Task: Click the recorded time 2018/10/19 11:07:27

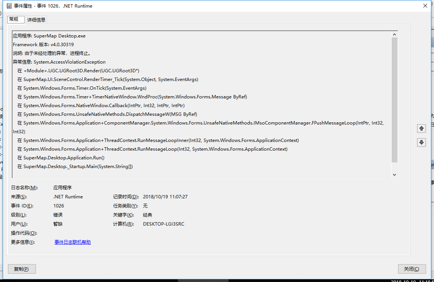Action: (x=165, y=197)
